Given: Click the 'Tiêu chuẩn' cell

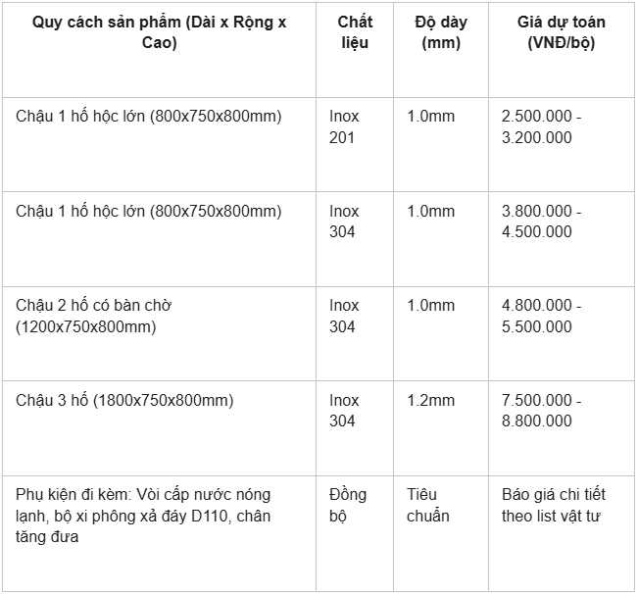Looking at the screenshot, I should point(441,533).
